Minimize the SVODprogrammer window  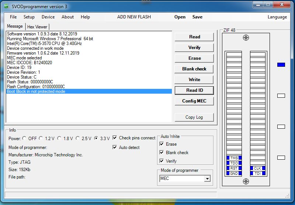click(x=258, y=5)
